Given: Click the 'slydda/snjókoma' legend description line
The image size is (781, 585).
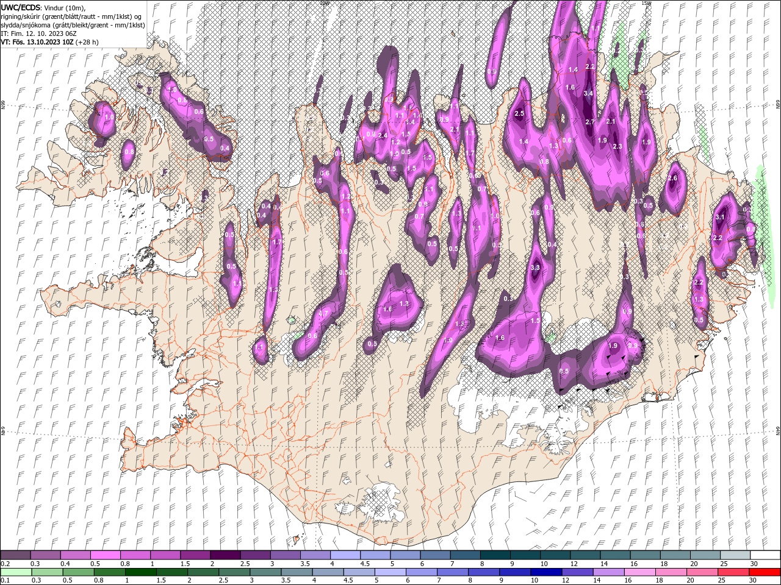Looking at the screenshot, I should coord(73,25).
